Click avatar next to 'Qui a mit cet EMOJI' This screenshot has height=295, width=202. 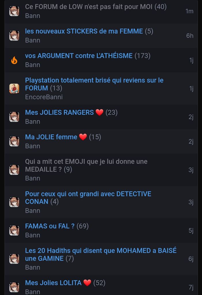(14, 170)
